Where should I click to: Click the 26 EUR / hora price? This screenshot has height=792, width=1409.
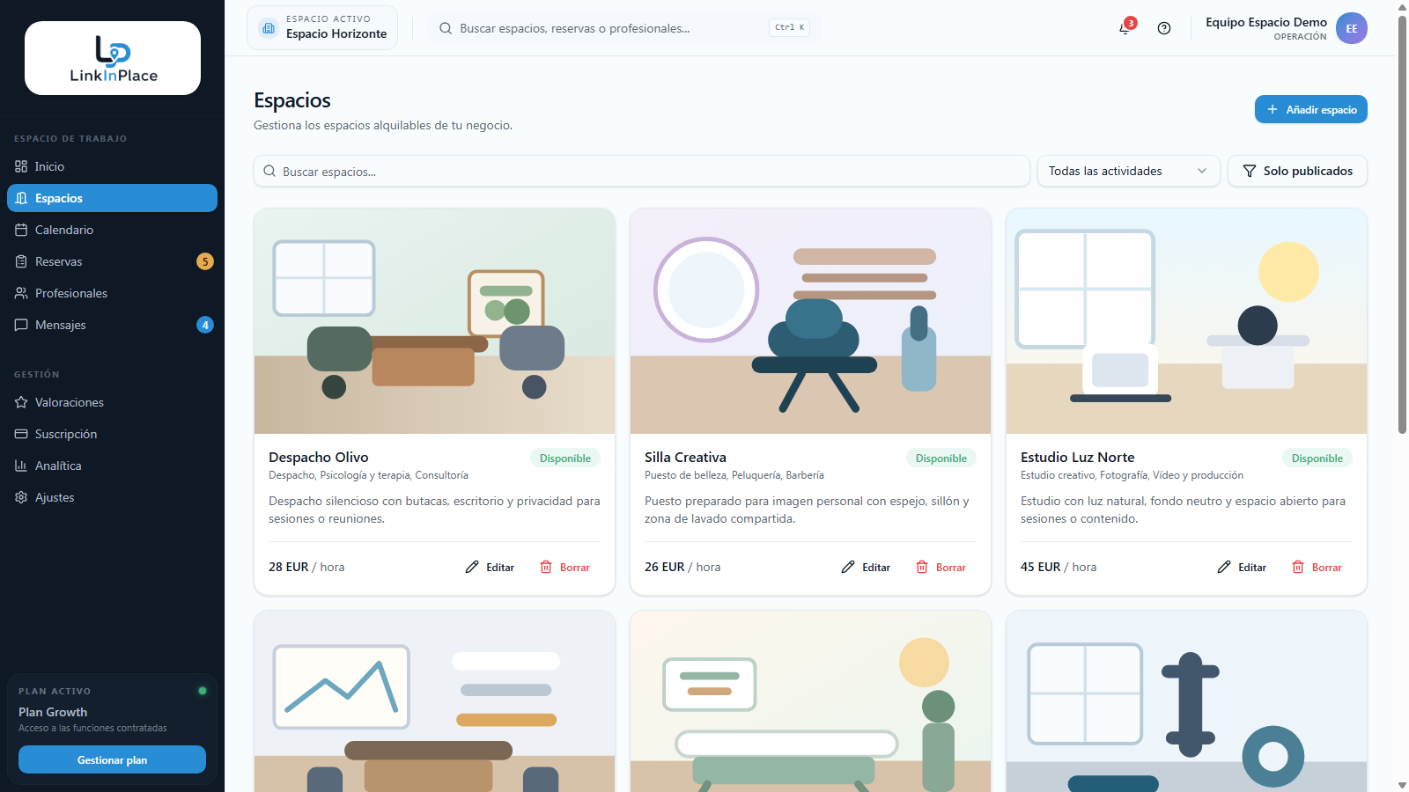point(682,568)
